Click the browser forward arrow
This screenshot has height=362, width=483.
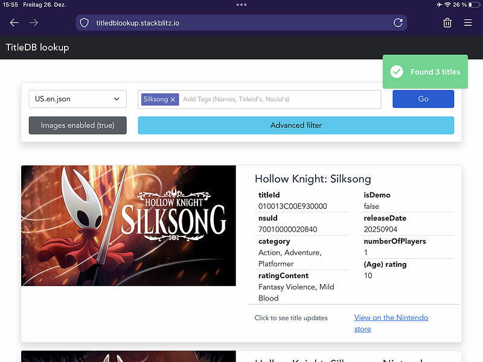pyautogui.click(x=34, y=23)
